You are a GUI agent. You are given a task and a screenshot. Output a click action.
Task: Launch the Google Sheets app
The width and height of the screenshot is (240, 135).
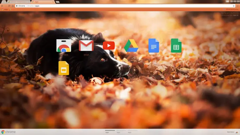176,46
